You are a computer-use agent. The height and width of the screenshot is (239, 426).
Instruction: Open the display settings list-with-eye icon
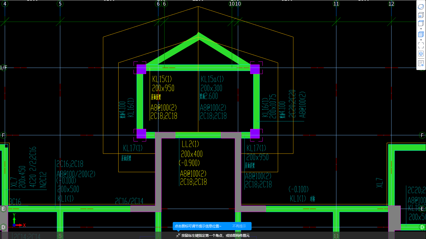(x=421, y=63)
